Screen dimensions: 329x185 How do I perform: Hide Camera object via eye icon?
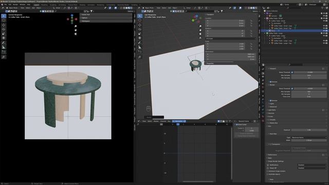click(324, 16)
